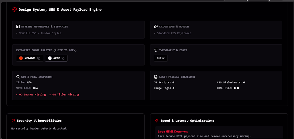
Task: Click the copy icon next to #FF4801
Action: 39,58
